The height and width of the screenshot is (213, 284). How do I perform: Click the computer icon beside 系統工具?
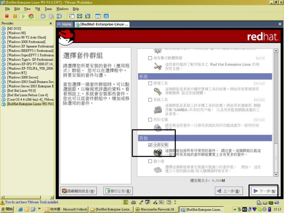[158, 110]
